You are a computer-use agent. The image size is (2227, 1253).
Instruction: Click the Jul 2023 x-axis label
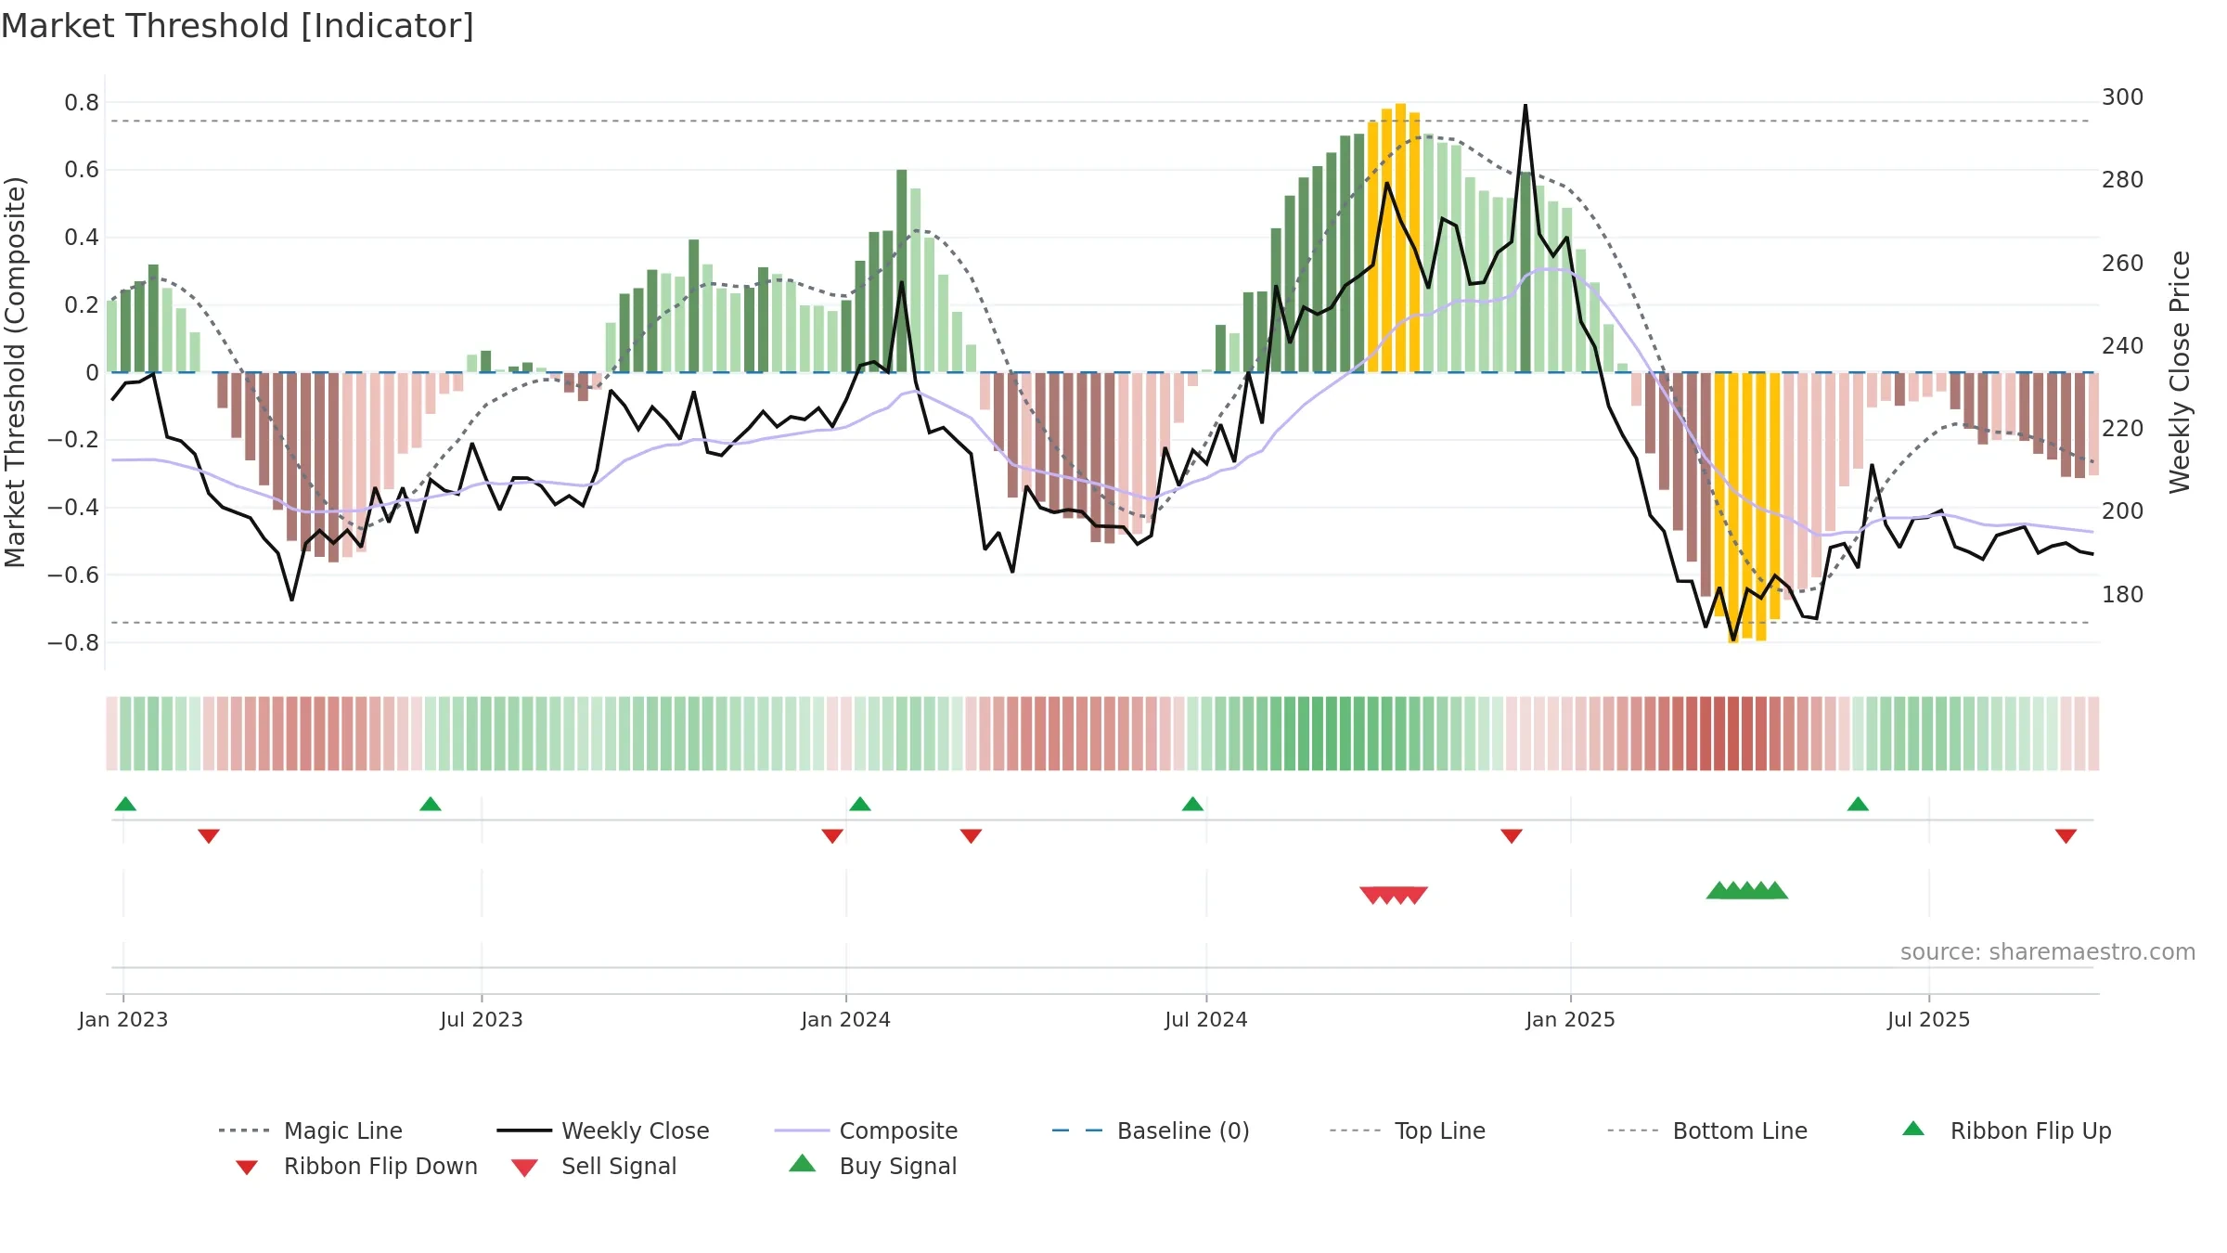coord(482,1019)
